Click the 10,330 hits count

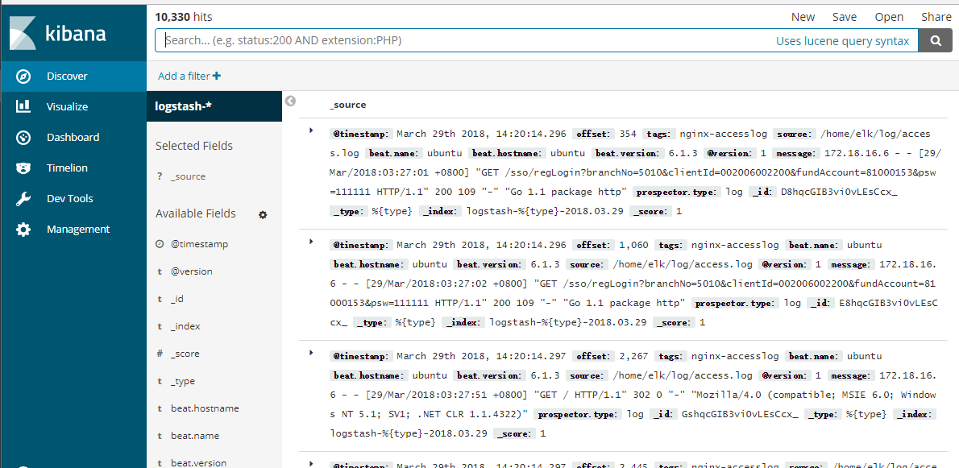click(x=184, y=17)
